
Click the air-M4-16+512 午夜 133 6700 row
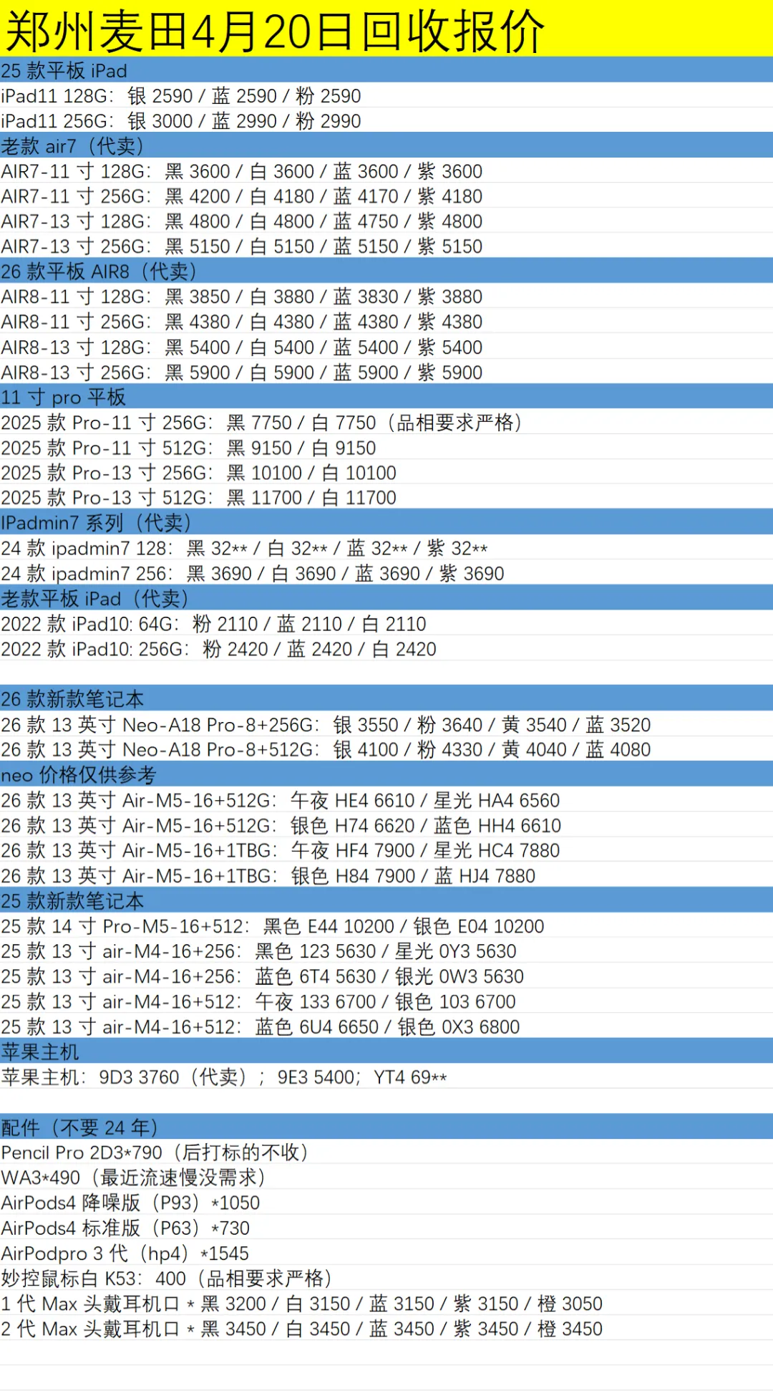[x=386, y=1001]
